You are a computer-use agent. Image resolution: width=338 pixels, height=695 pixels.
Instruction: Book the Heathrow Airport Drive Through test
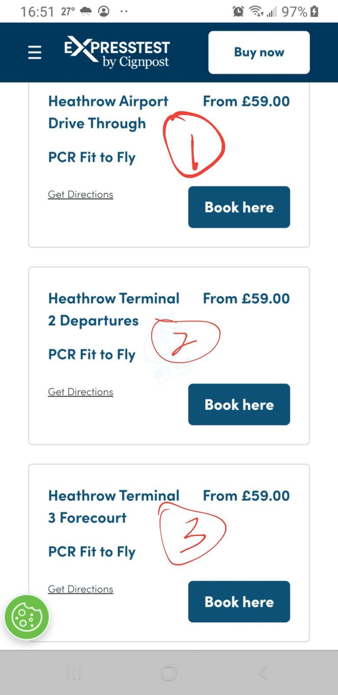(239, 207)
